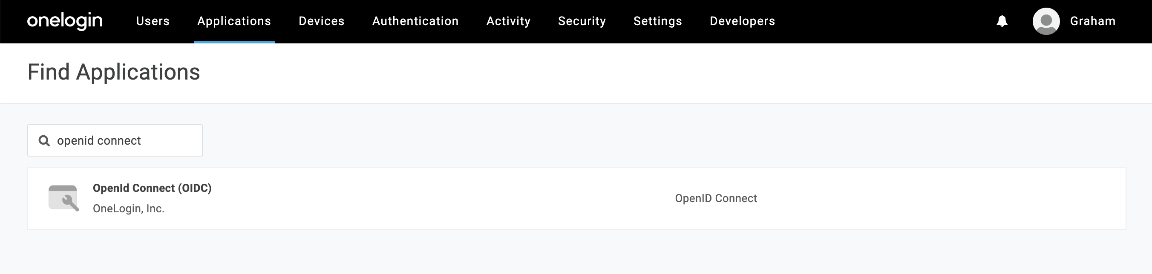This screenshot has width=1152, height=274.
Task: Open the notifications bell
Action: pos(1002,21)
